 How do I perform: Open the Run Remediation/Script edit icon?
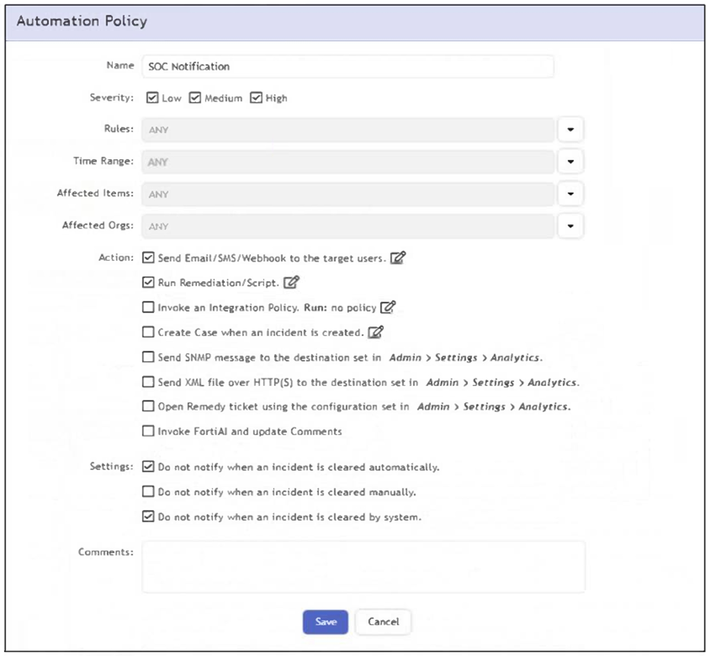tap(291, 283)
